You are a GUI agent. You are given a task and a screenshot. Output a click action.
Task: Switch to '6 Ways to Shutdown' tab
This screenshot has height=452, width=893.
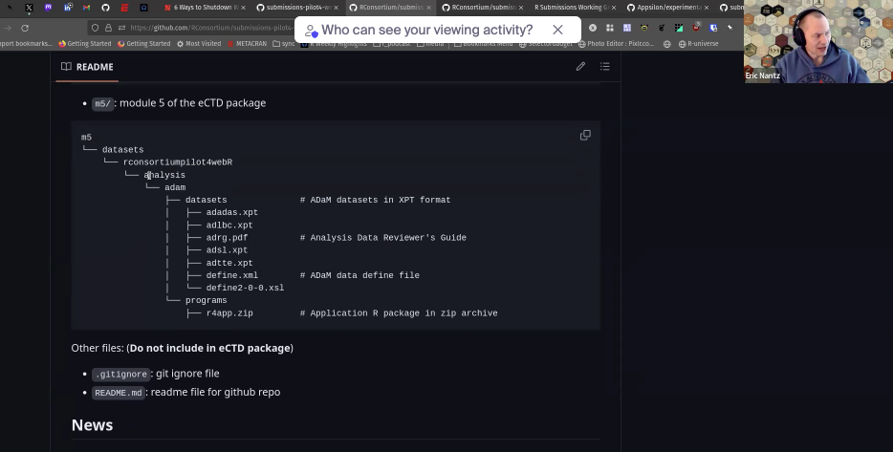tap(201, 8)
